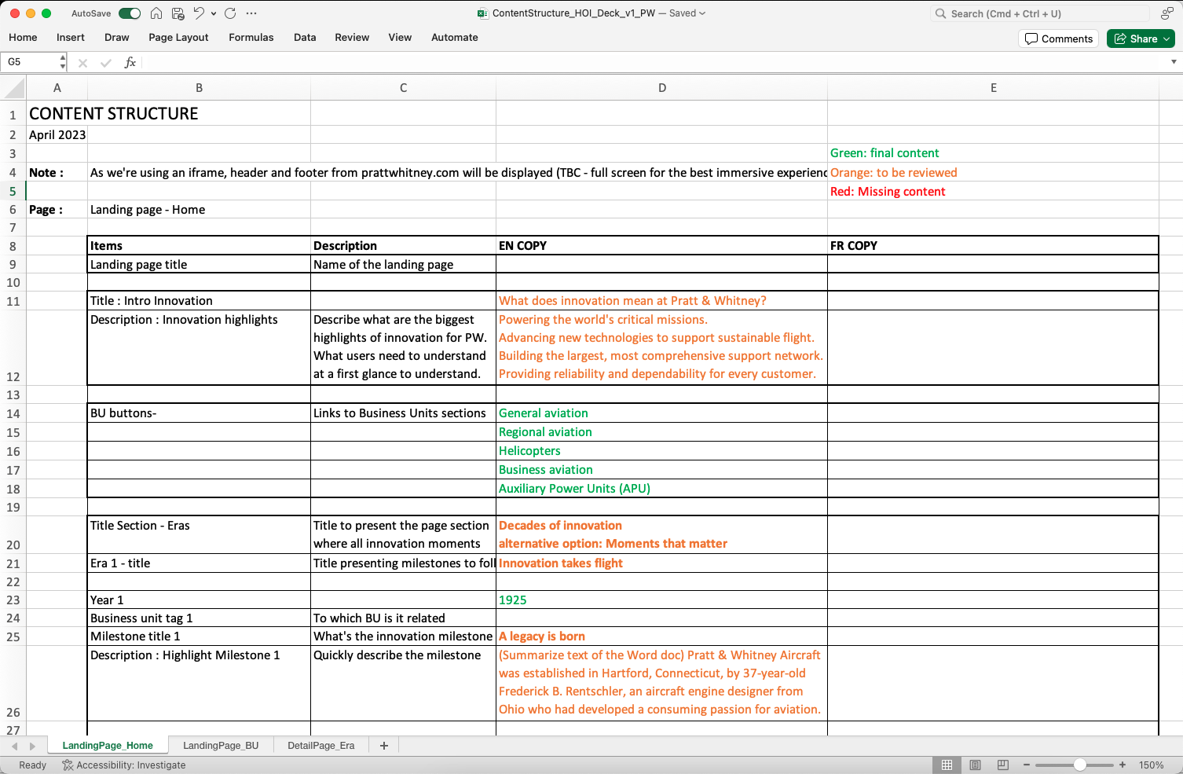Add a new sheet with plus icon
The height and width of the screenshot is (774, 1183).
coord(384,746)
